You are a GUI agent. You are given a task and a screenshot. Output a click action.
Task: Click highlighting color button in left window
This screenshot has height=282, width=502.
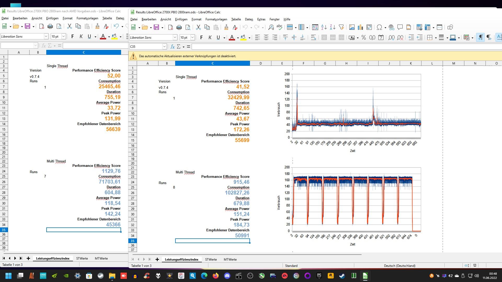click(114, 36)
